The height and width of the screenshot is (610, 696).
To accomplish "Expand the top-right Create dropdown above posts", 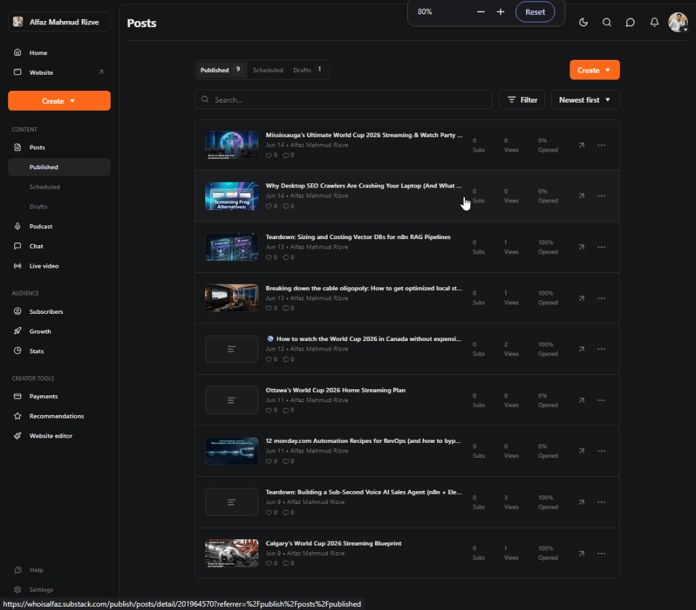I will [594, 70].
